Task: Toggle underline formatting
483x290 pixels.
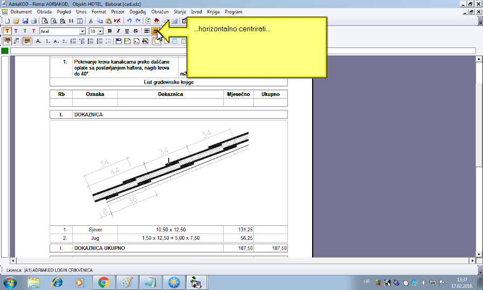Action: [x=127, y=31]
